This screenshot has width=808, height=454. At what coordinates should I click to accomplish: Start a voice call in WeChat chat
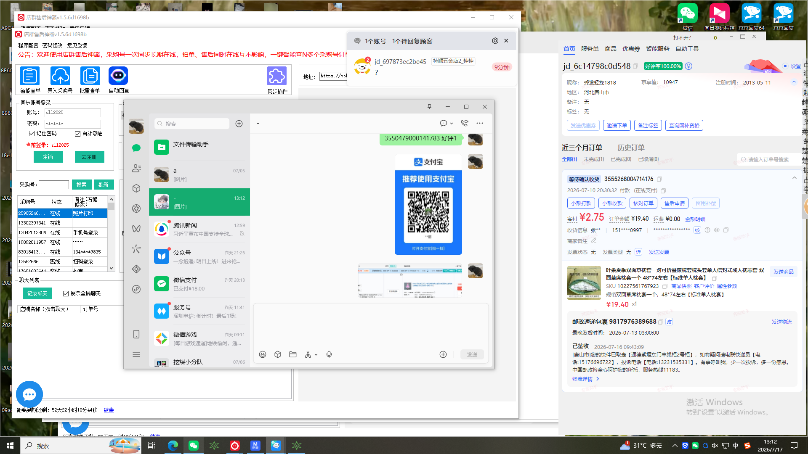(465, 123)
